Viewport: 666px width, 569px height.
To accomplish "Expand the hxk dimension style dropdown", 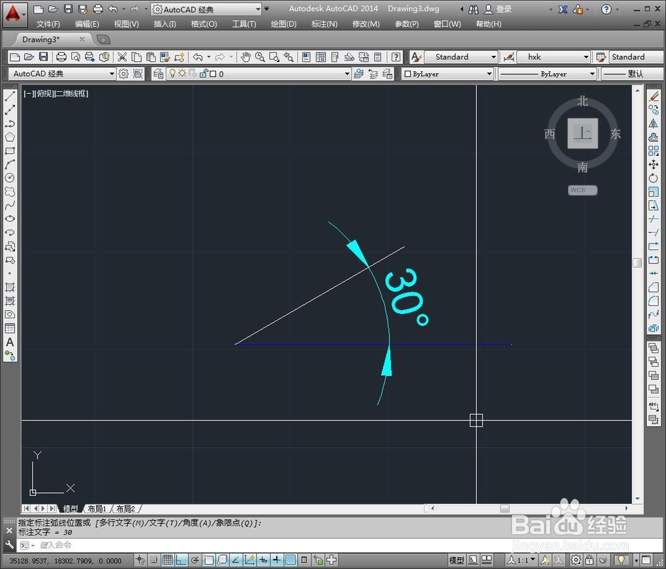I will tap(585, 57).
